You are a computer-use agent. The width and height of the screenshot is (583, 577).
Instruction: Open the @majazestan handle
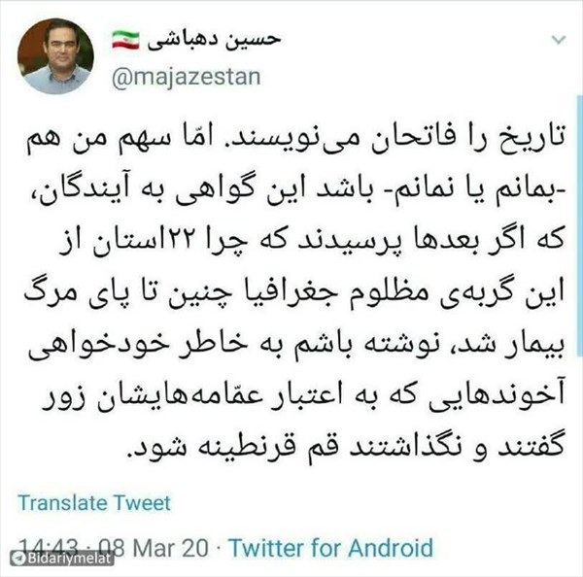(x=186, y=77)
